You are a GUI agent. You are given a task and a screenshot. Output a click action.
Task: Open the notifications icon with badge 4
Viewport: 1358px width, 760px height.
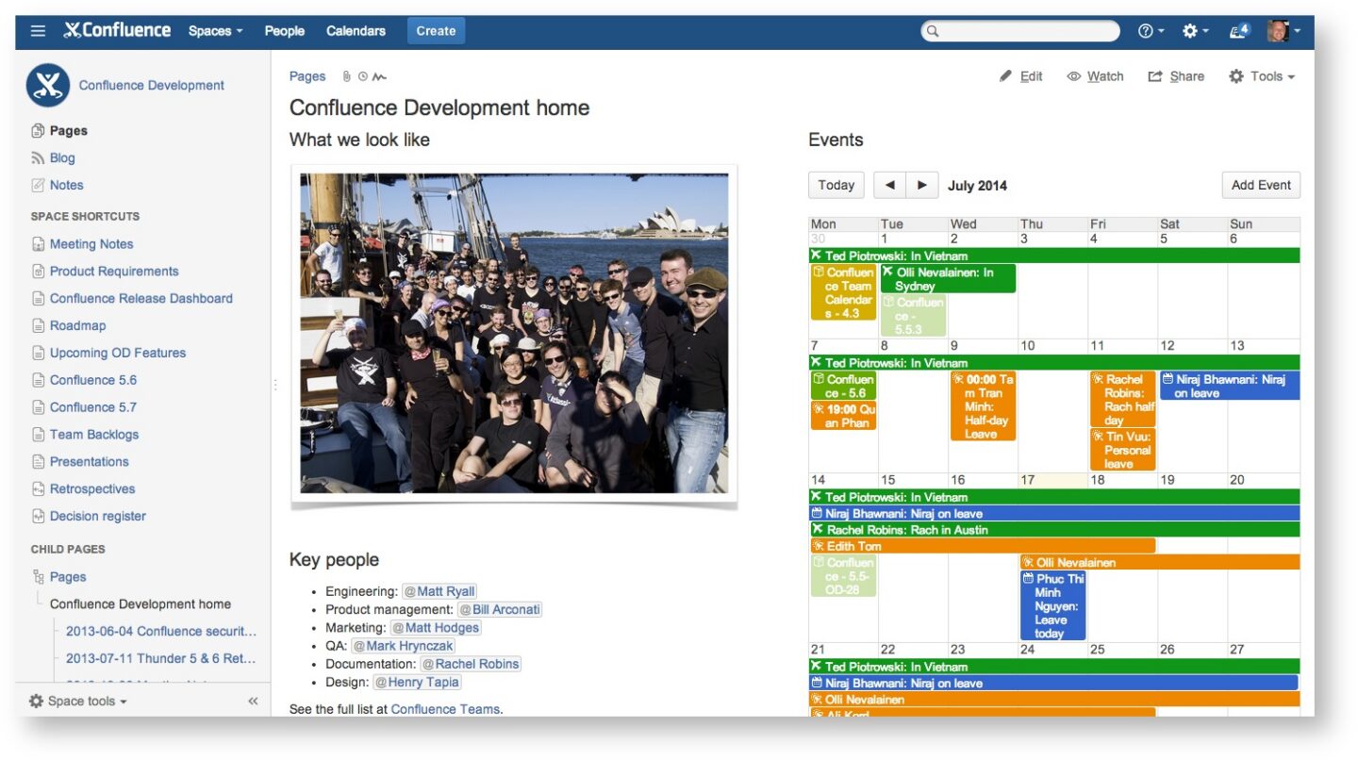coord(1239,31)
